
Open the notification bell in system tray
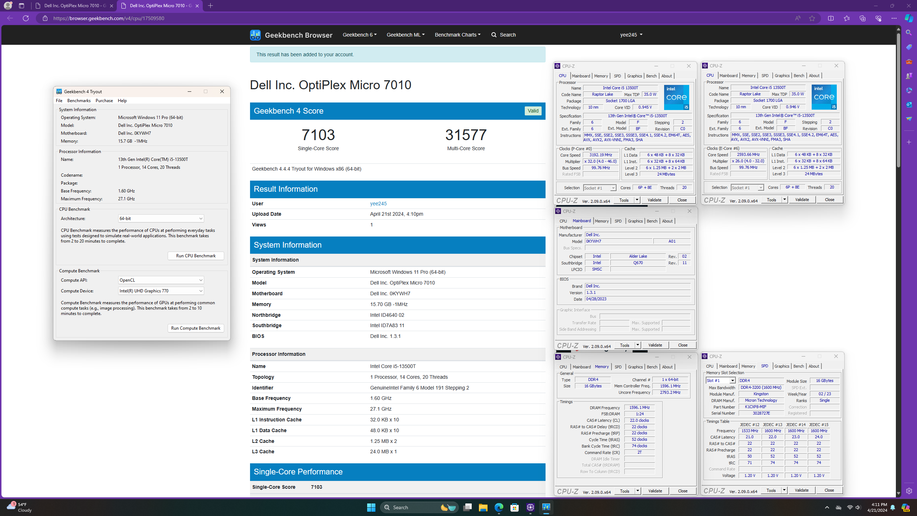893,507
